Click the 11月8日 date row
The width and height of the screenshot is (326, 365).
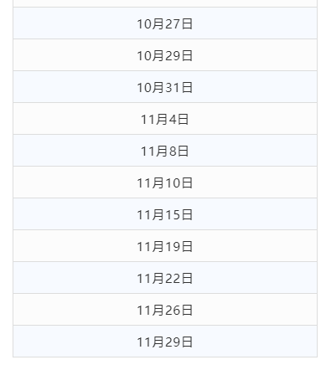[165, 151]
